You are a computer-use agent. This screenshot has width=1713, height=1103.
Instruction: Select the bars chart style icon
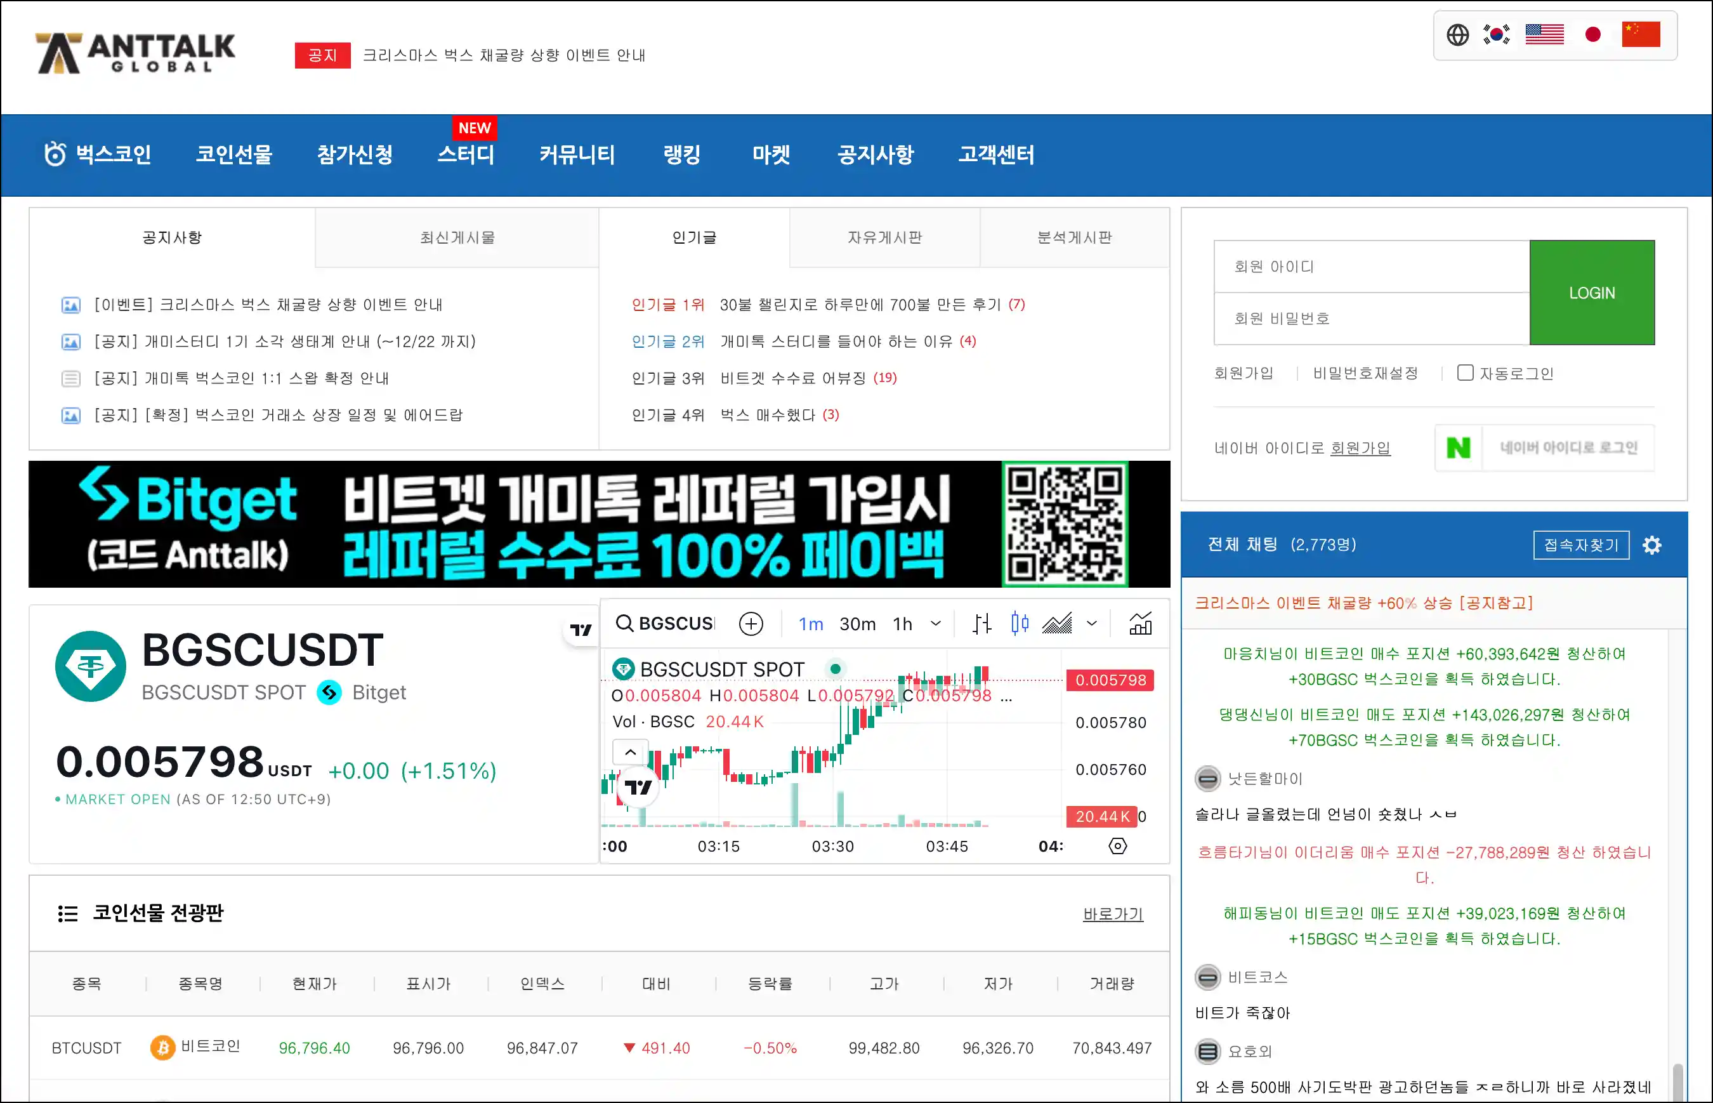[982, 624]
